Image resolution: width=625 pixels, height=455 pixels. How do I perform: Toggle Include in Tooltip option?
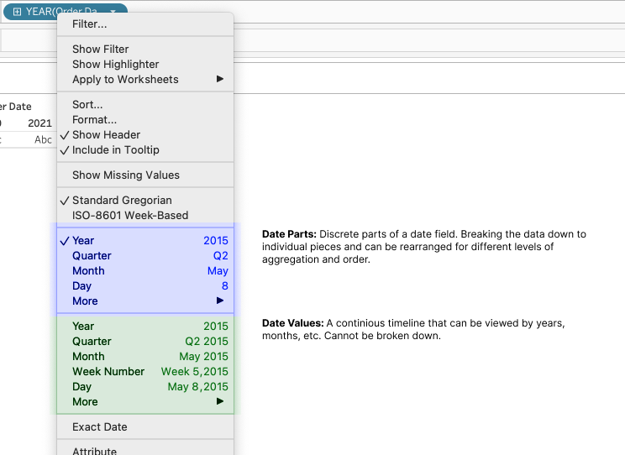[115, 149]
